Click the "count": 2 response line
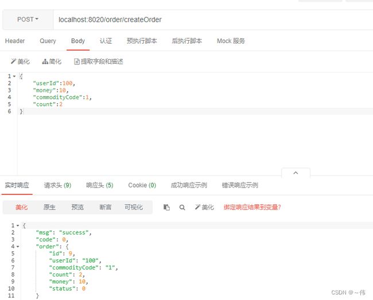 pyautogui.click(x=67, y=275)
